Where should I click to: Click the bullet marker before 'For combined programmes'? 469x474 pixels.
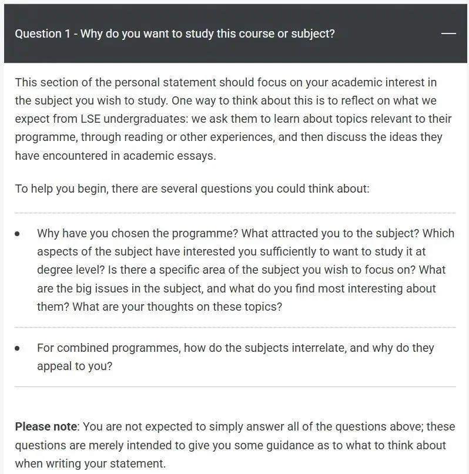point(18,348)
